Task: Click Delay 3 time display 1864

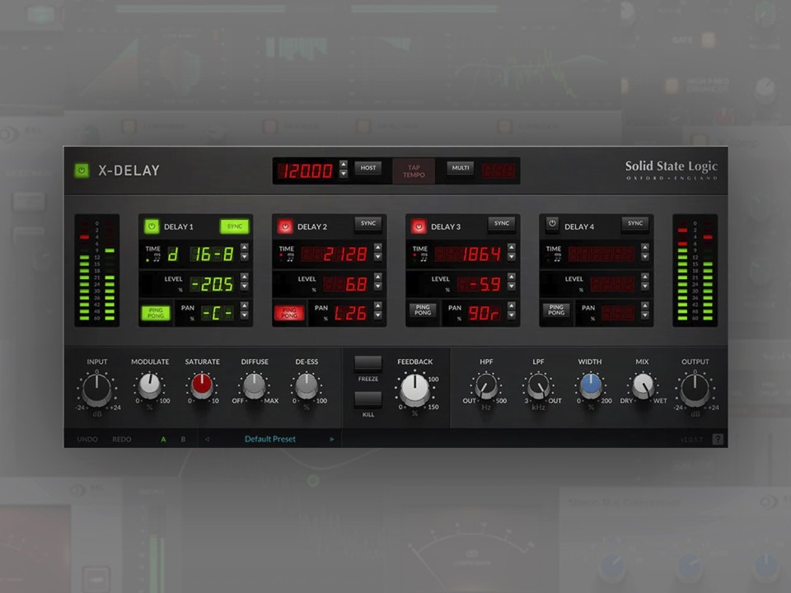Action: click(x=468, y=254)
